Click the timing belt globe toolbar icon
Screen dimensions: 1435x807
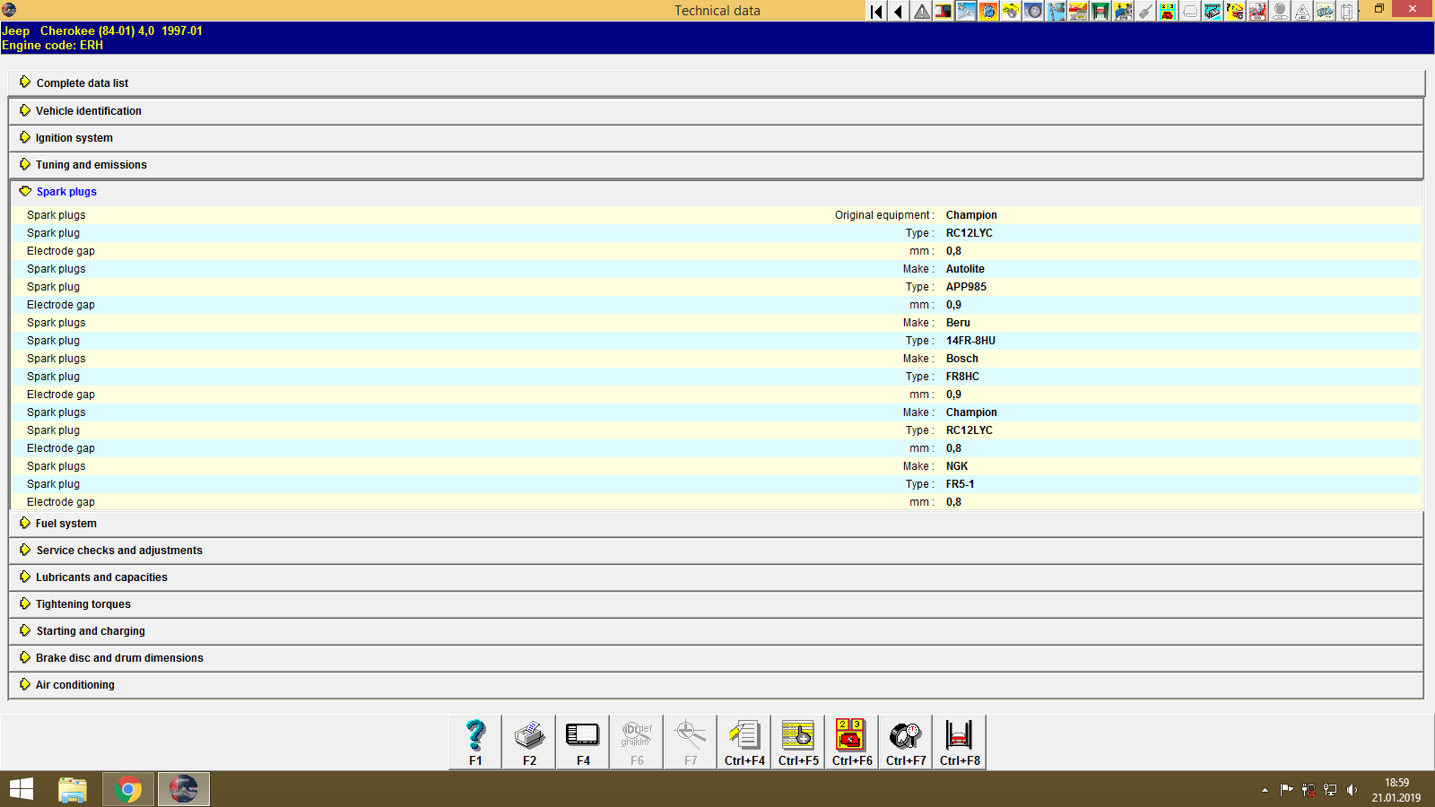[x=987, y=12]
